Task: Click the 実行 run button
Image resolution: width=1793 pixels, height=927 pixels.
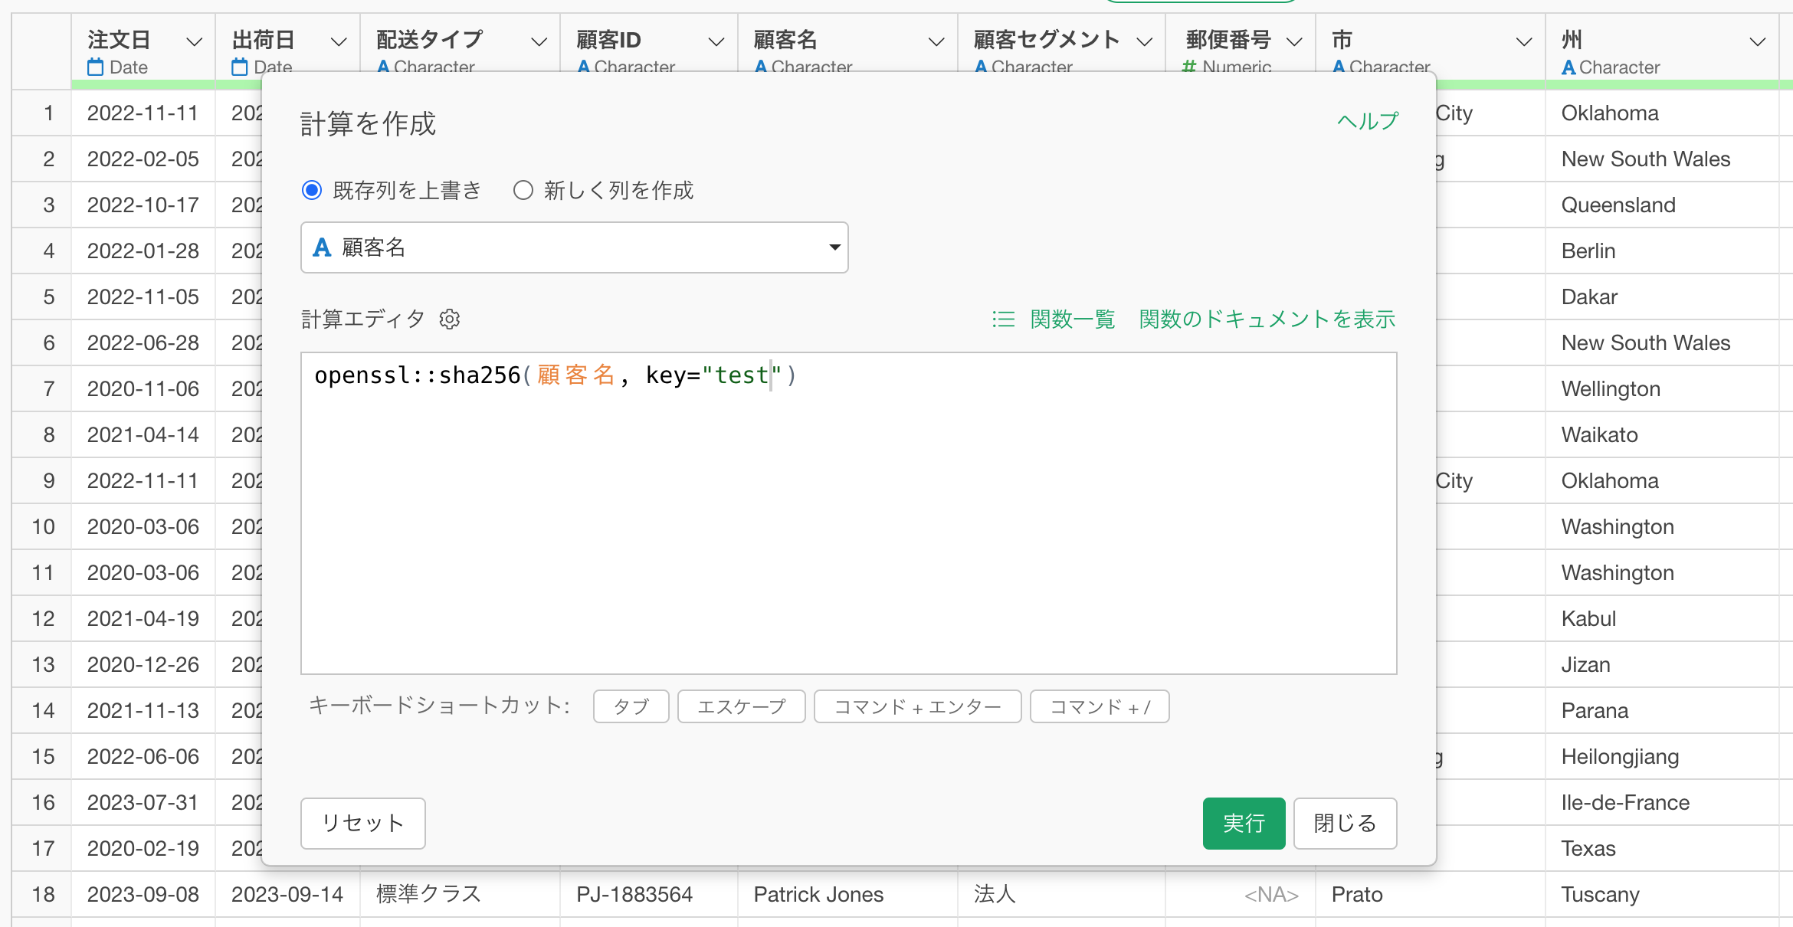Action: click(x=1243, y=823)
